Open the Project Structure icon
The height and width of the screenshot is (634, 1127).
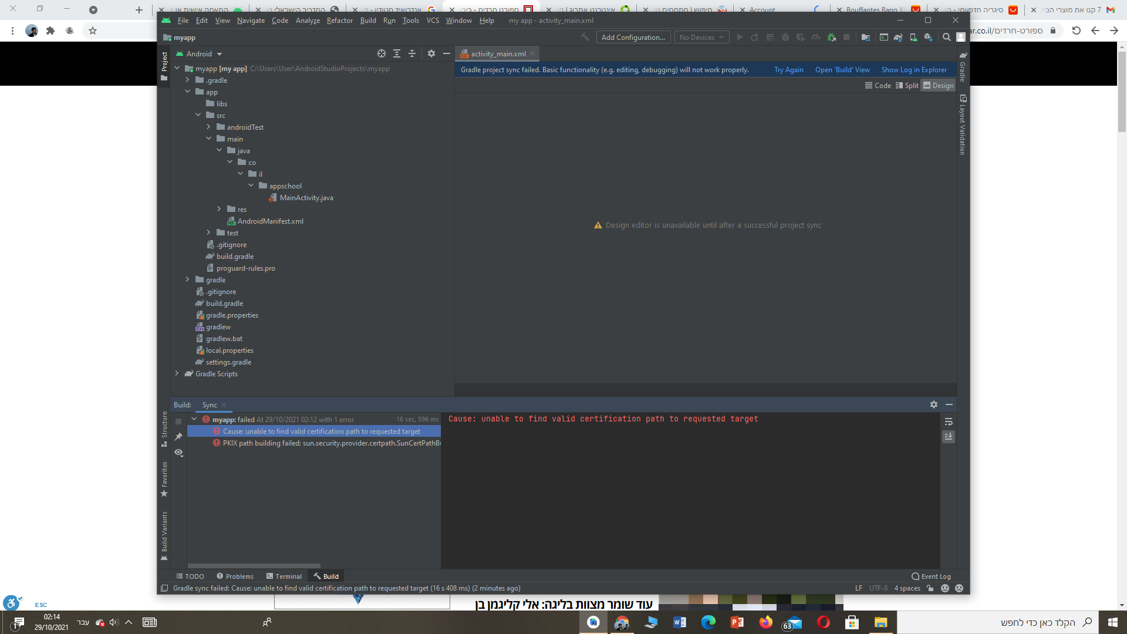865,38
